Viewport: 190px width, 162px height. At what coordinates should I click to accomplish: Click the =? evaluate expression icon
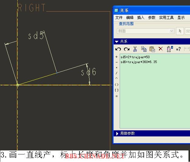coord(178,49)
